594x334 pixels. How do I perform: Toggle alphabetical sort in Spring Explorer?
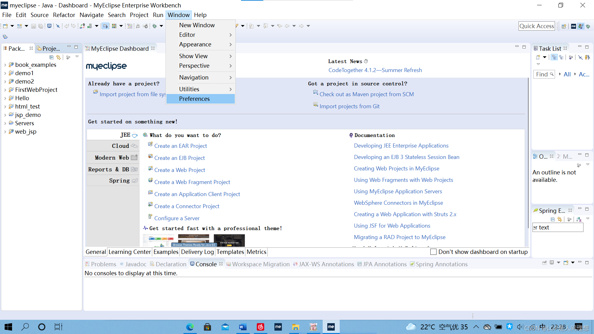(579, 219)
